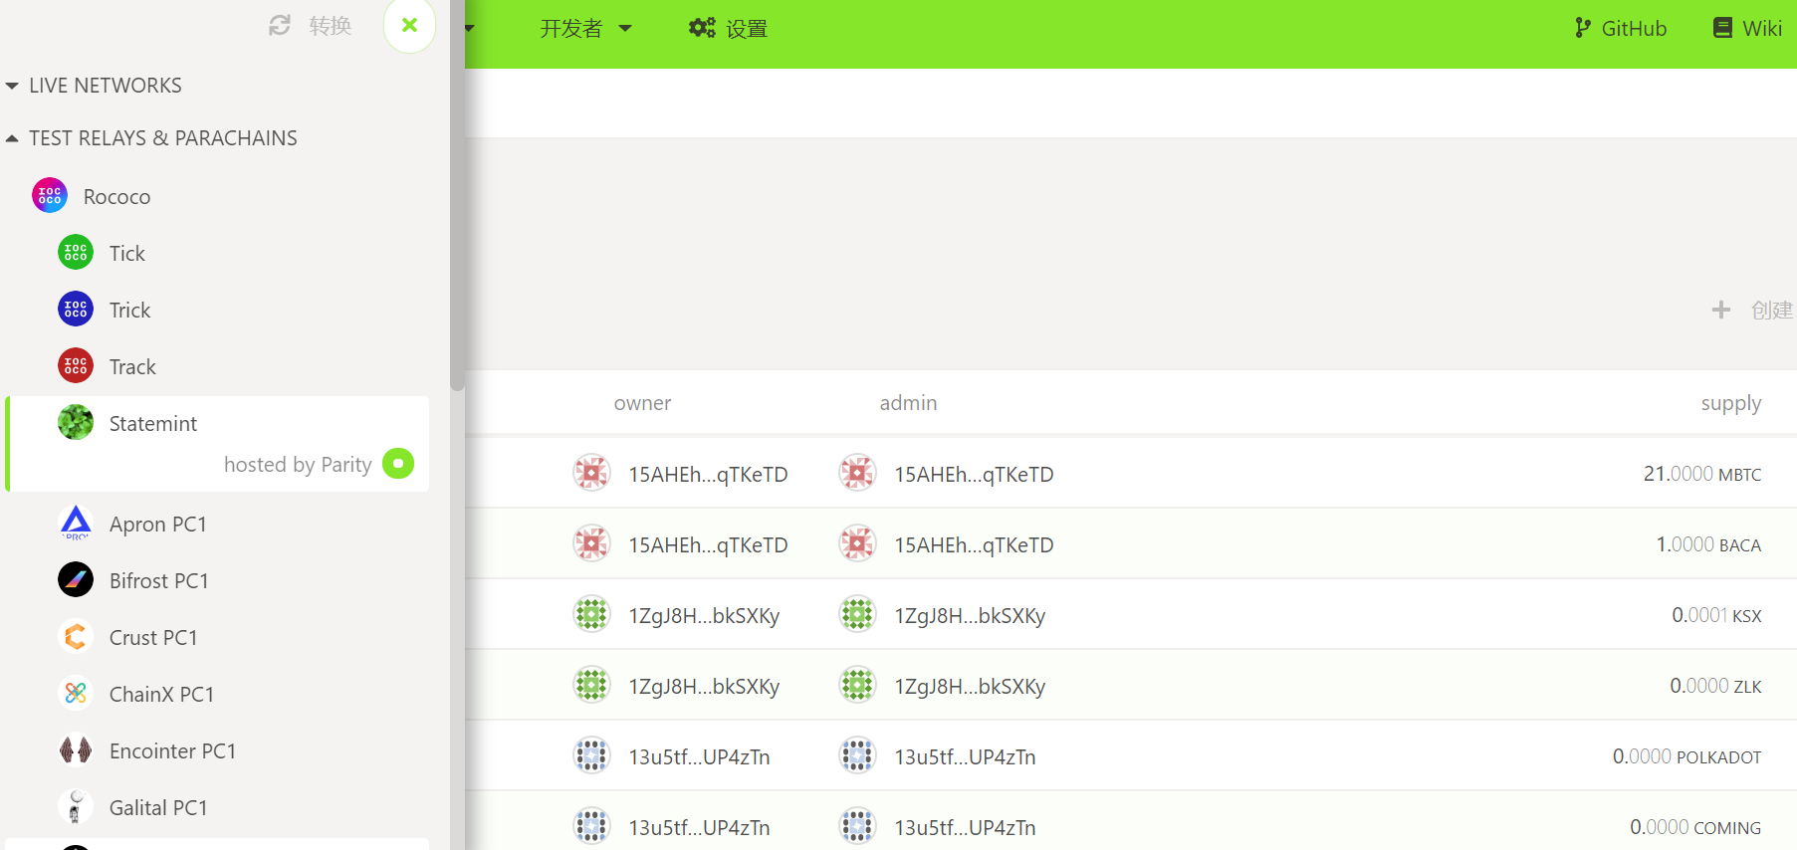Click the Rococo network logo icon
Image resolution: width=1797 pixels, height=850 pixels.
50,196
